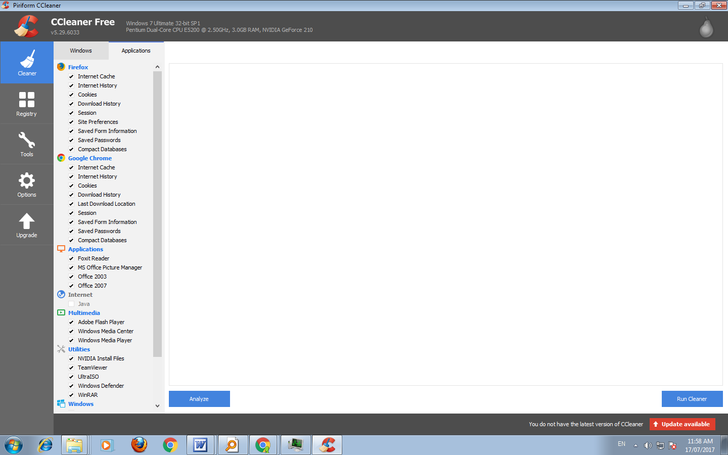Toggle the WinRAR checkbox
Image resolution: width=728 pixels, height=455 pixels.
click(x=71, y=395)
